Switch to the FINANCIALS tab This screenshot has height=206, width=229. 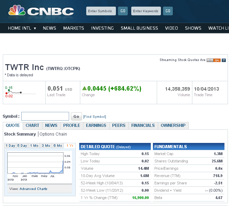(143, 125)
